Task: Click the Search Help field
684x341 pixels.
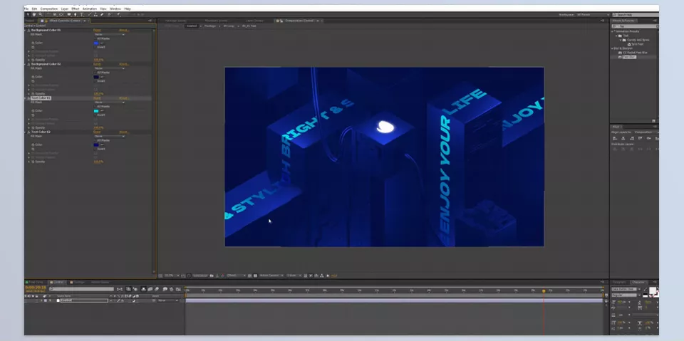Action: tap(636, 15)
